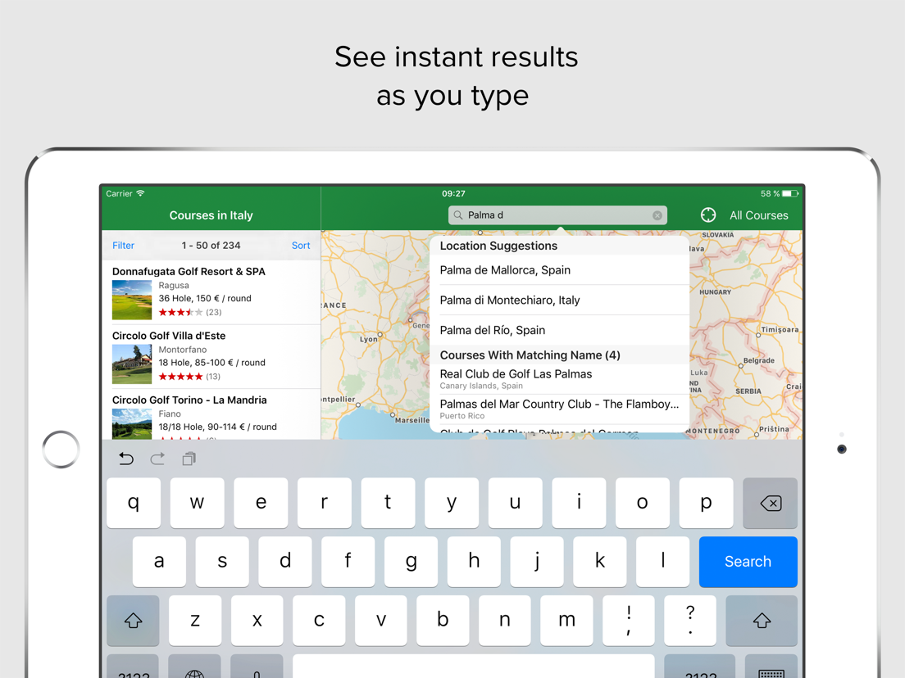Tap the l key
Screen dimensions: 905x678
coord(662,562)
